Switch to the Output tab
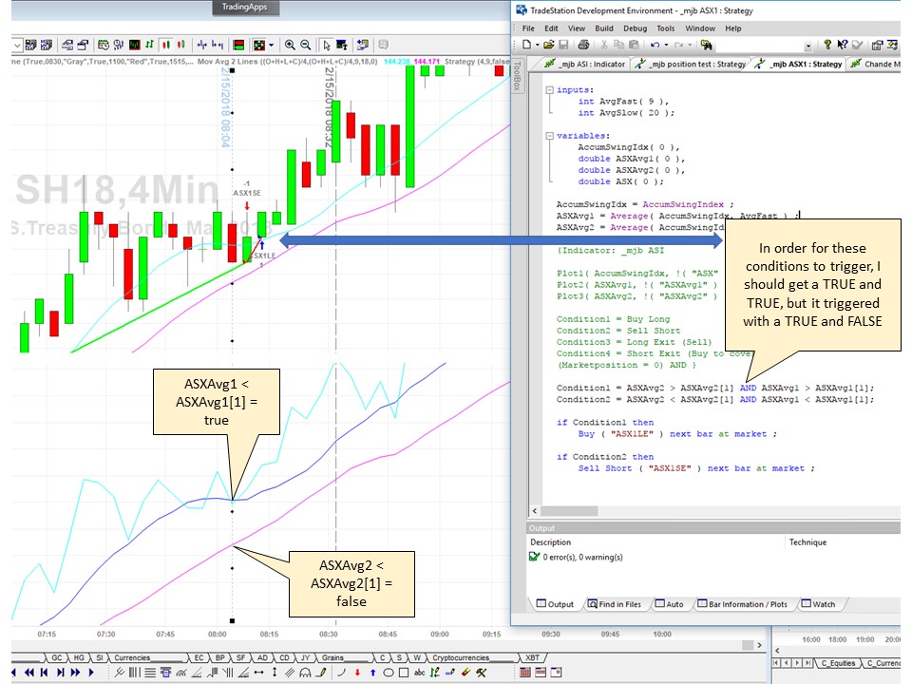 coord(555,604)
